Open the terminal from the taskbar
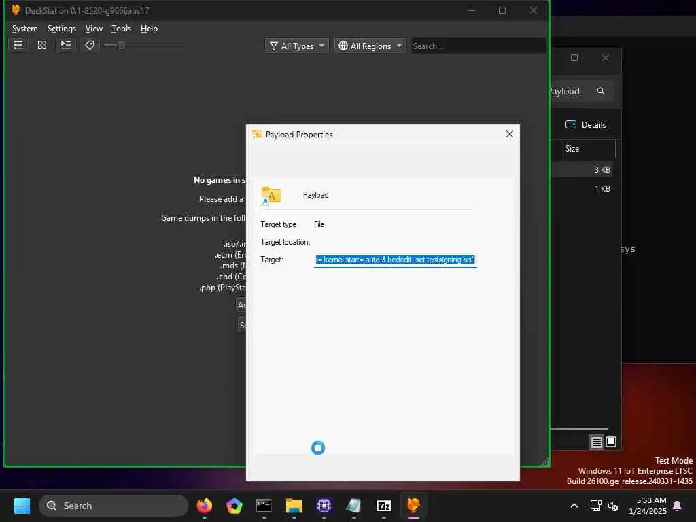The width and height of the screenshot is (696, 522). (264, 506)
